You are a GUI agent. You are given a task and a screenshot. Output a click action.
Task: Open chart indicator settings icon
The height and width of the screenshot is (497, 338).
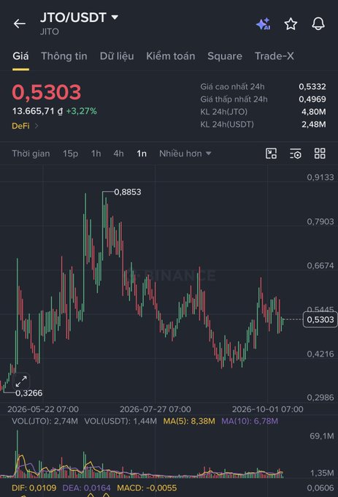295,153
